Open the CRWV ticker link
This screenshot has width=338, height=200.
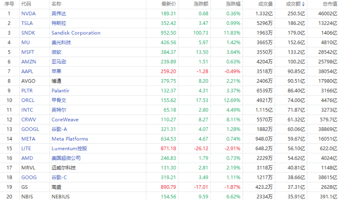[x=29, y=120]
